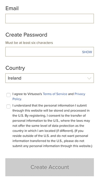This screenshot has height=181, width=104.
Task: Click the Create Account button
Action: pyautogui.click(x=49, y=167)
